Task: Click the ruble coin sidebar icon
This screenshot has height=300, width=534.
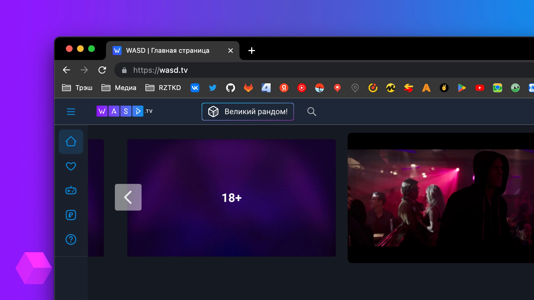Action: (x=71, y=215)
